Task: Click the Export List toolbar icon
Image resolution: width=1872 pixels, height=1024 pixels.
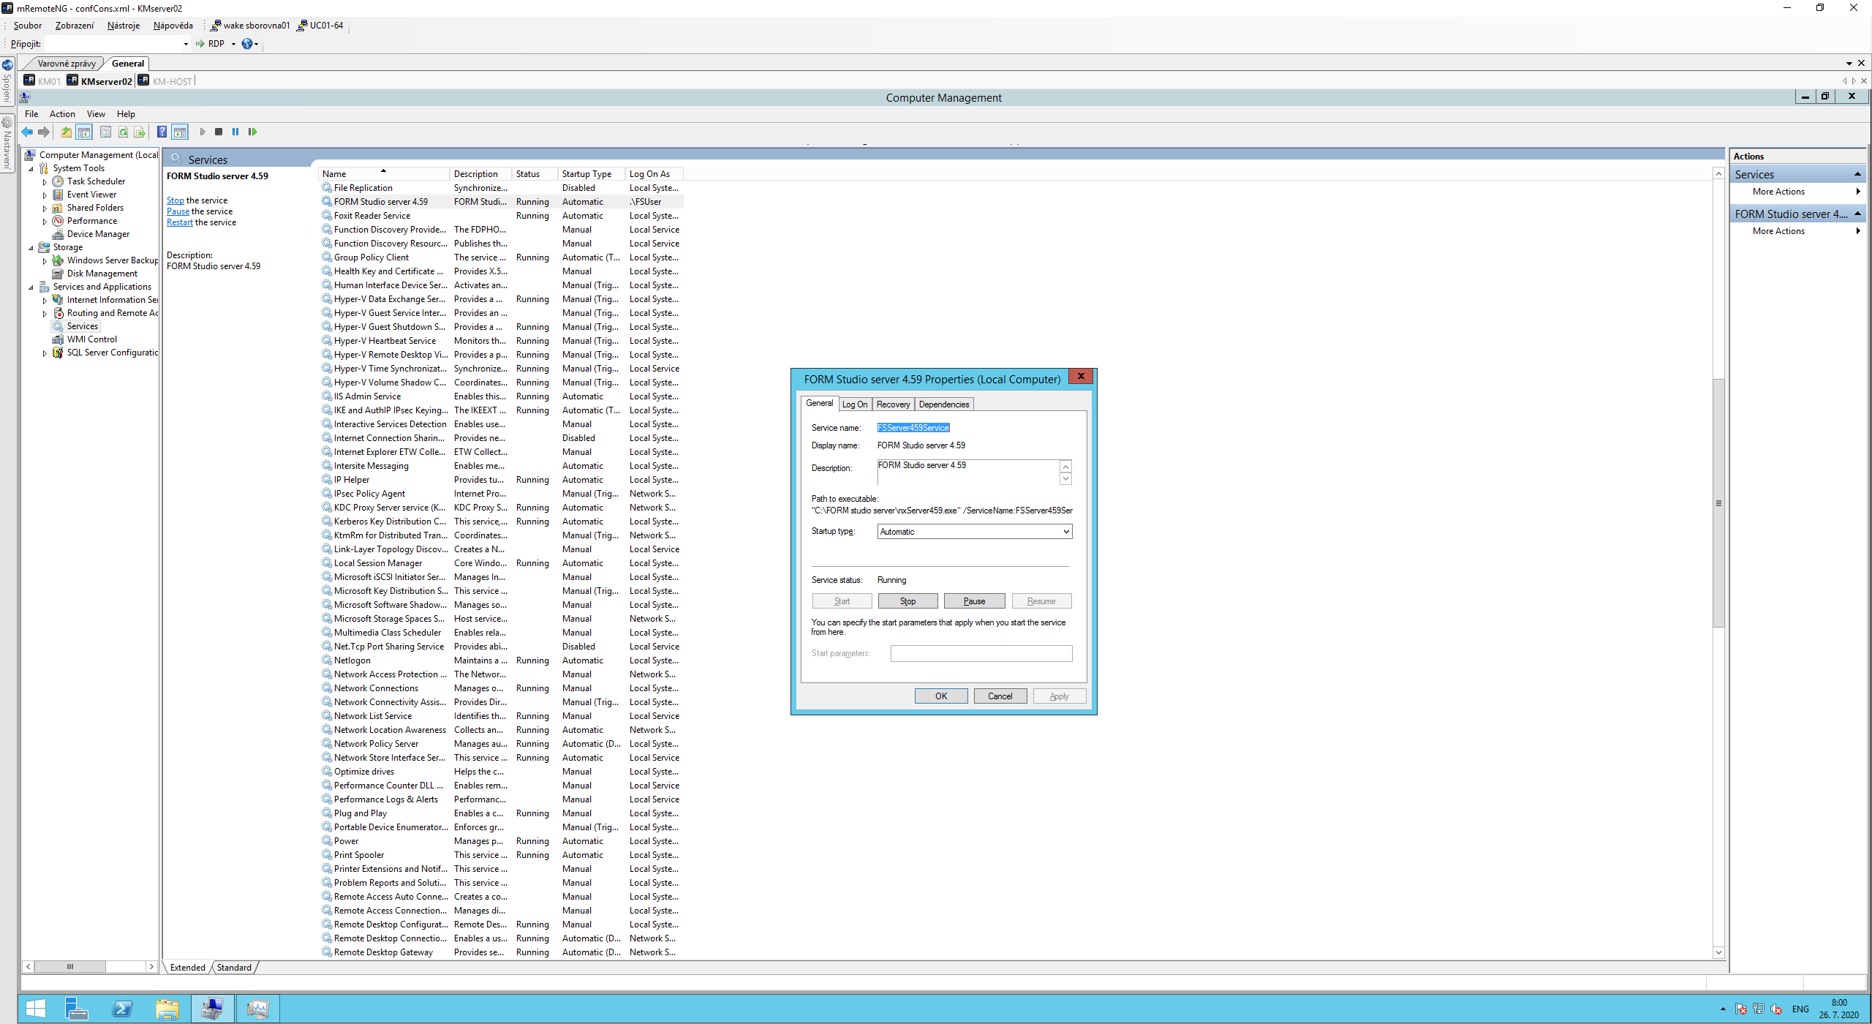Action: [140, 132]
